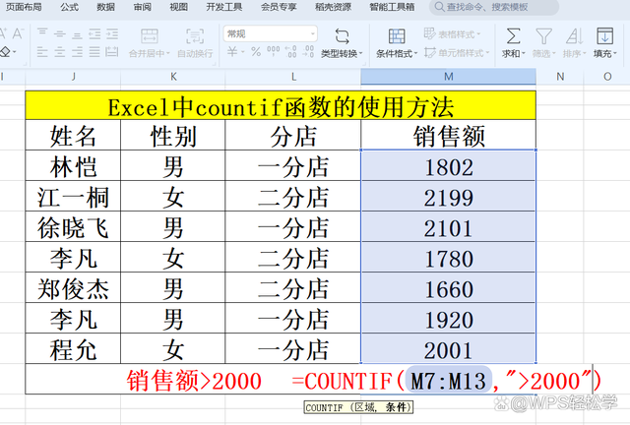
Task: Click the 排序 sort icon
Action: (x=571, y=36)
